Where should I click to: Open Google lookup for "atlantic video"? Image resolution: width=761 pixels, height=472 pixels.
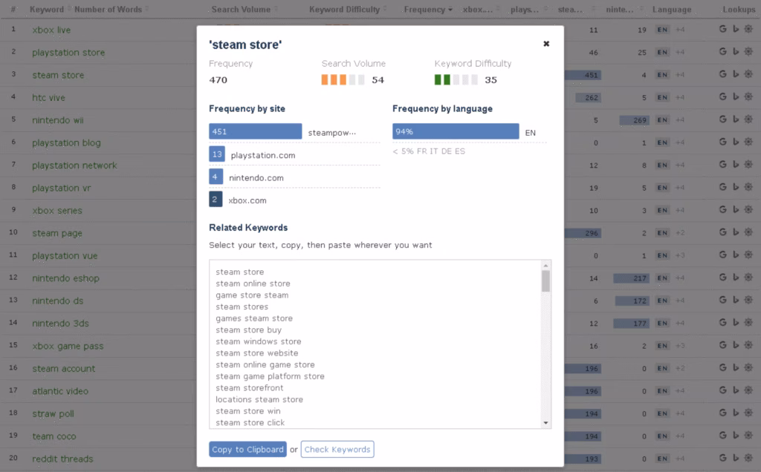[722, 390]
